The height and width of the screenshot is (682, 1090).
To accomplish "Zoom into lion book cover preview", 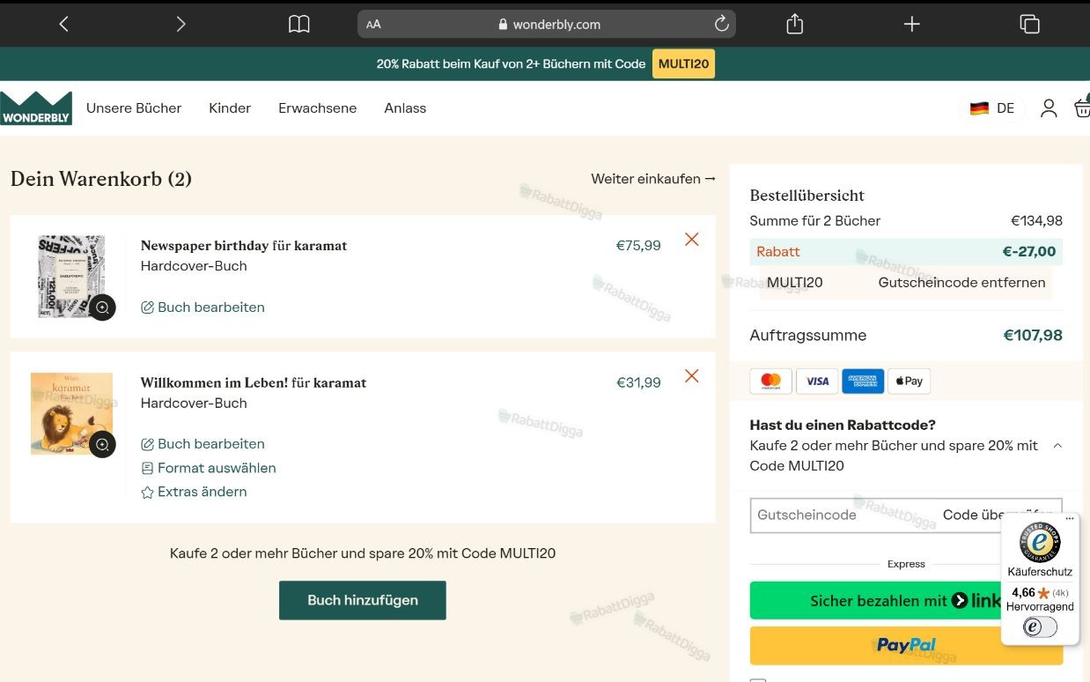I will click(102, 444).
